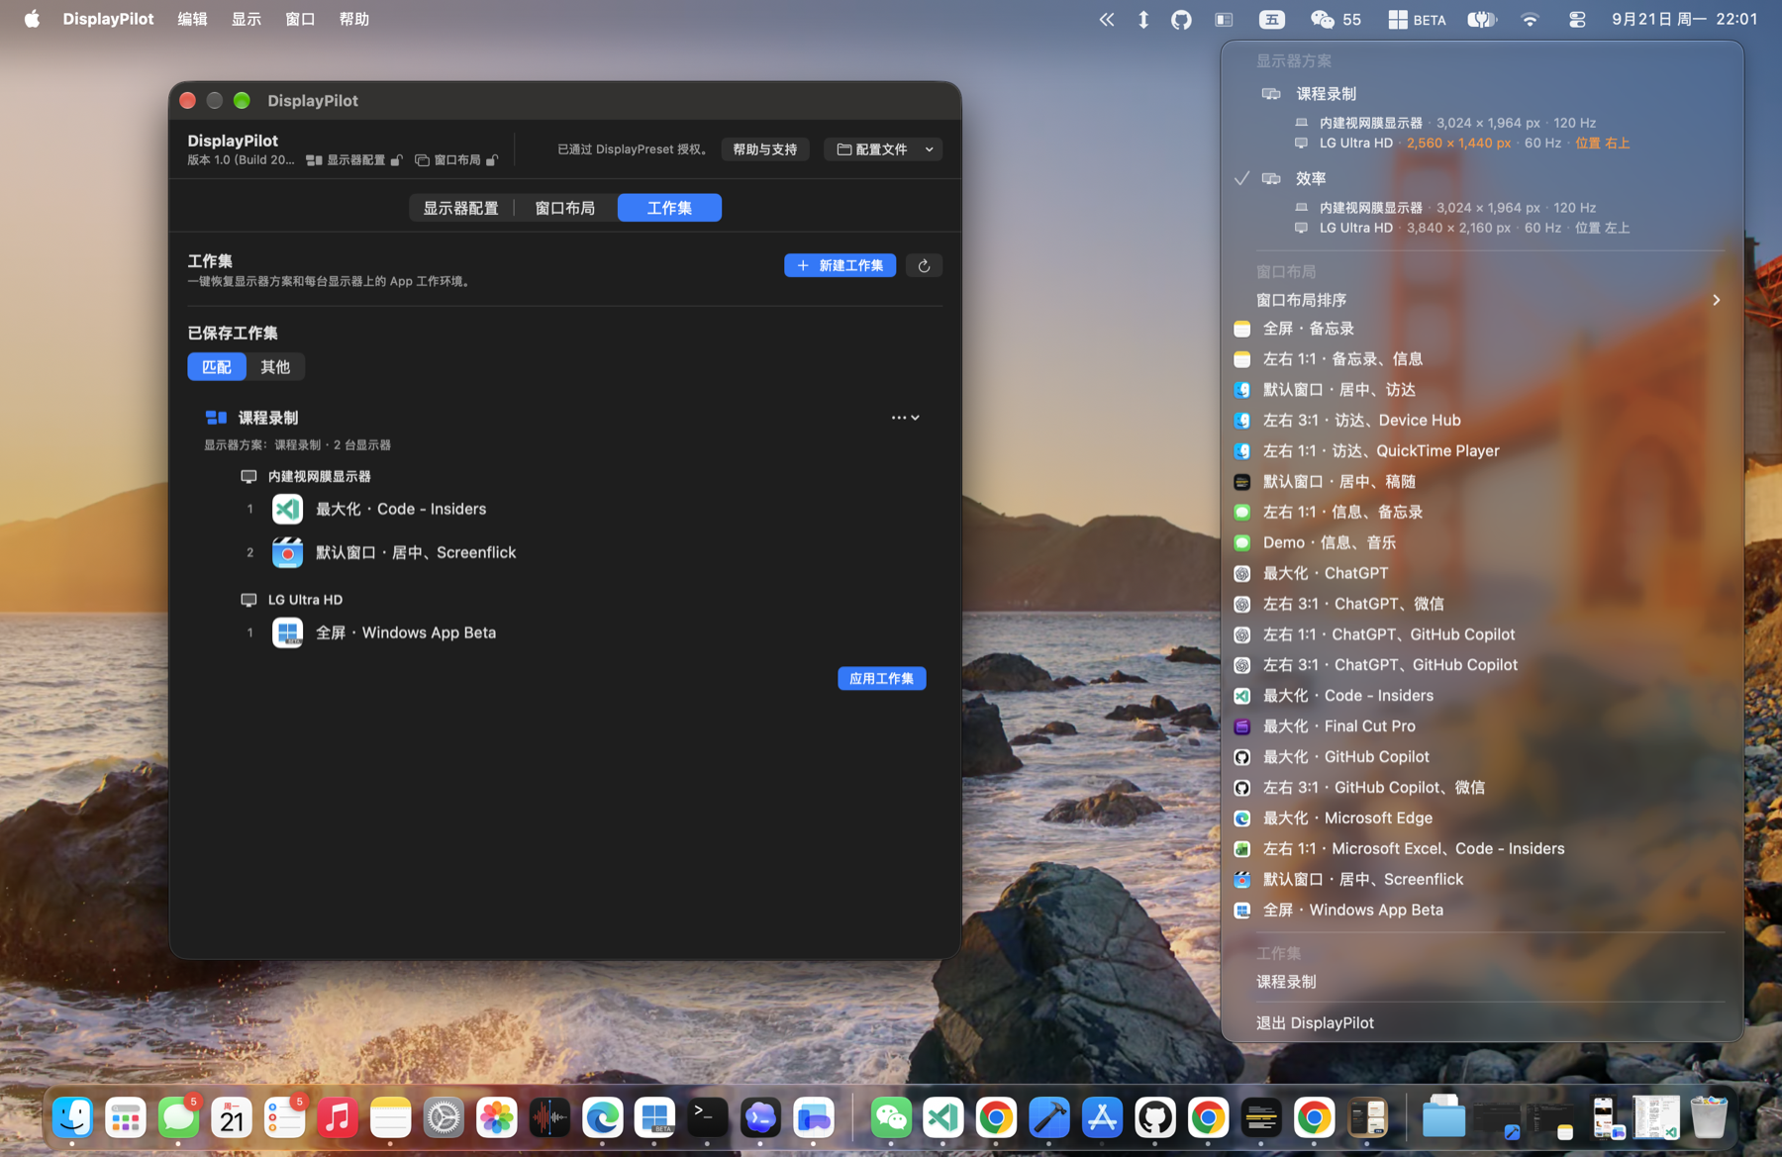Select layout 最大化・ChatGPT

1482,573
